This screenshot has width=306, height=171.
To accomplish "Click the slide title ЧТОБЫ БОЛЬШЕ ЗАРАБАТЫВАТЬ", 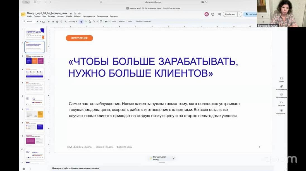I will tap(153, 67).
